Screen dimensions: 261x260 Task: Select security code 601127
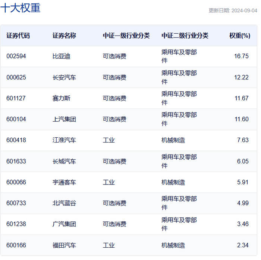(x=16, y=98)
